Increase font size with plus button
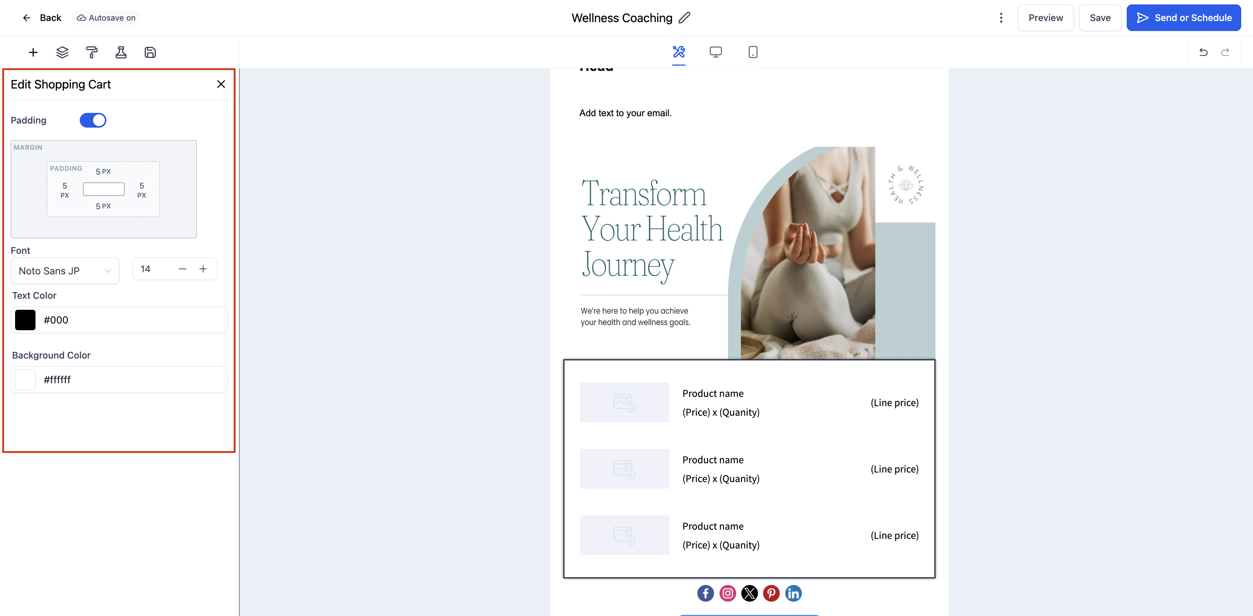1253x616 pixels. pyautogui.click(x=203, y=269)
